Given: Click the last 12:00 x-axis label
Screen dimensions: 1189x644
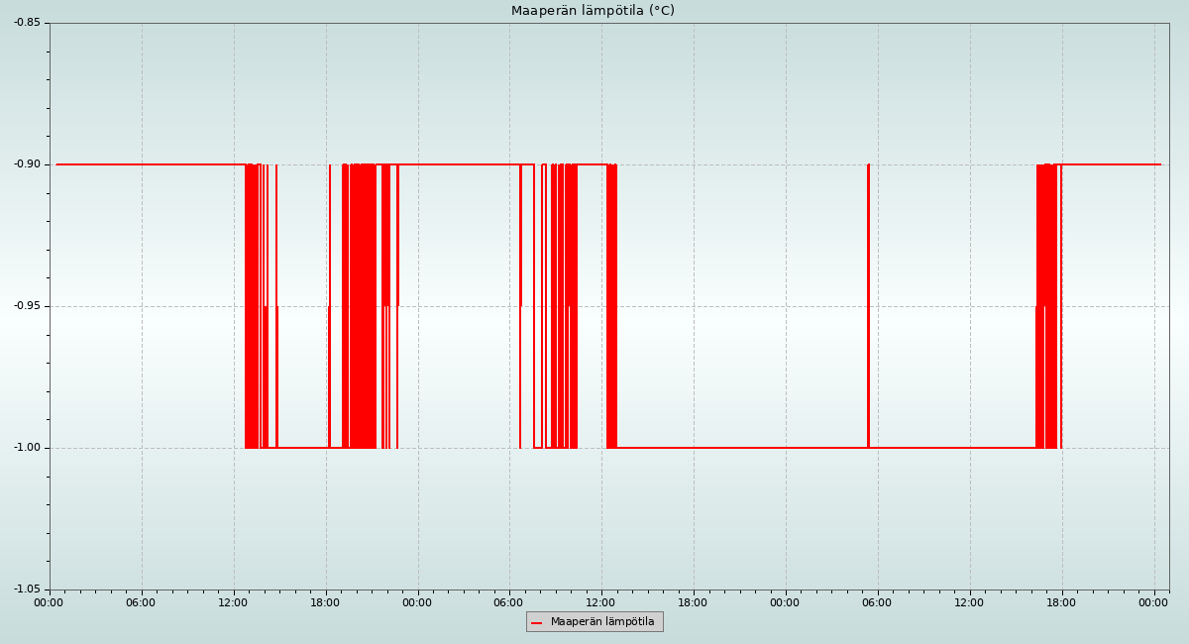Looking at the screenshot, I should point(969,602).
